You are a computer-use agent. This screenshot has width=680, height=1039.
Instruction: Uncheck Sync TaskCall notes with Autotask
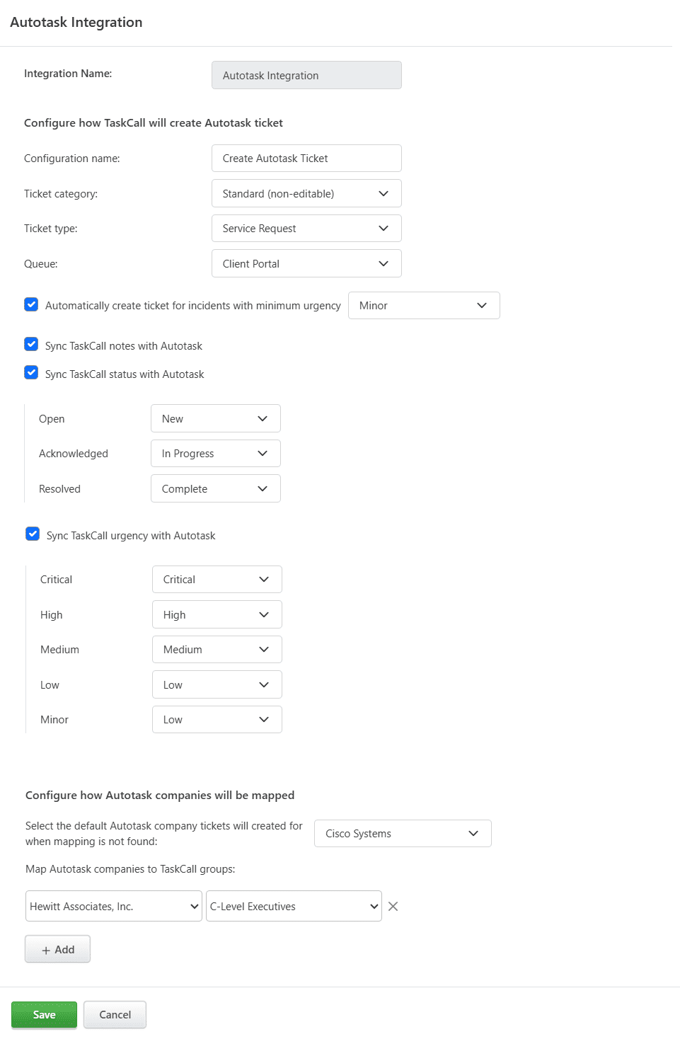(31, 344)
